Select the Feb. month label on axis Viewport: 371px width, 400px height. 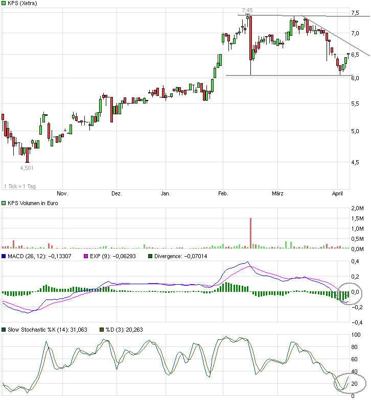pyautogui.click(x=223, y=194)
